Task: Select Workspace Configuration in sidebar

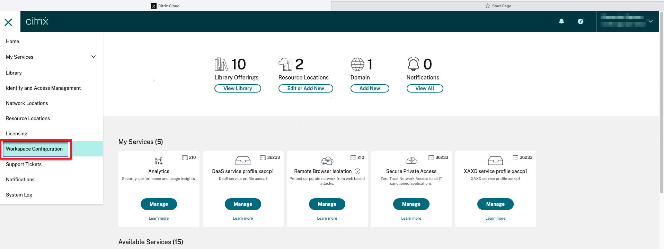Action: 34,149
